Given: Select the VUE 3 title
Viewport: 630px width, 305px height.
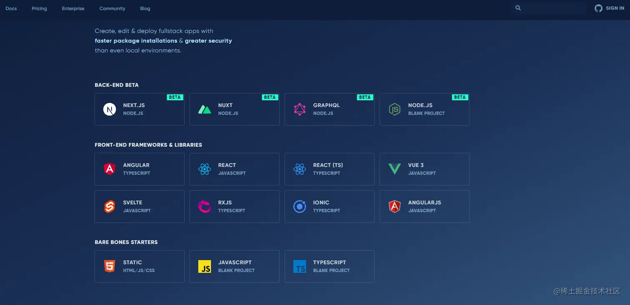Looking at the screenshot, I should [416, 165].
